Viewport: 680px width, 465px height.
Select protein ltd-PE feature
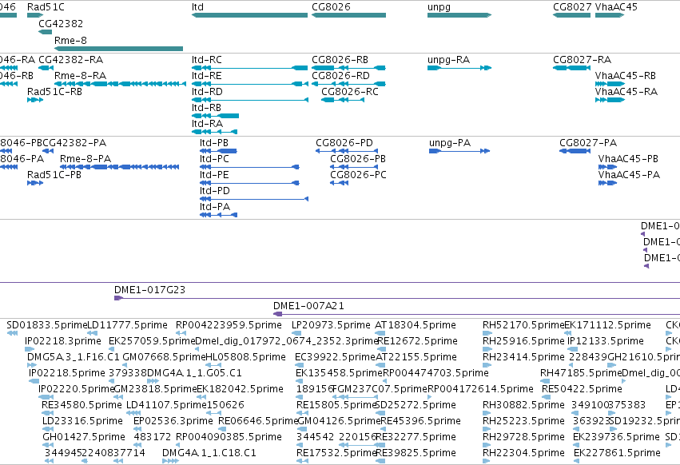pyautogui.click(x=249, y=183)
